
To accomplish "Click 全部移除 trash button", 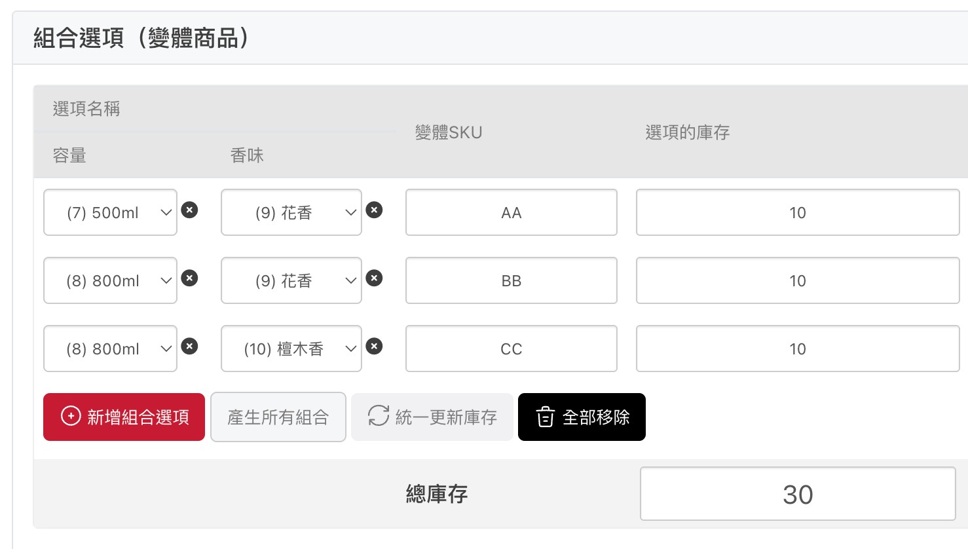I will tap(582, 417).
